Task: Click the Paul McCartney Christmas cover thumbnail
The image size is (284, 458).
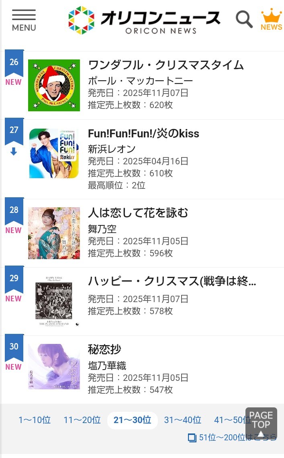Action: pyautogui.click(x=54, y=85)
